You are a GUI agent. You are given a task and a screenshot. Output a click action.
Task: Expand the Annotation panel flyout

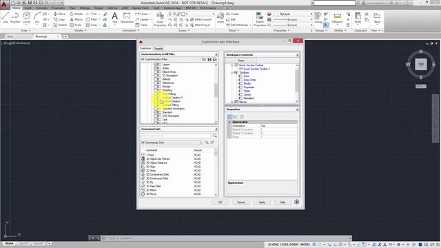(131, 30)
